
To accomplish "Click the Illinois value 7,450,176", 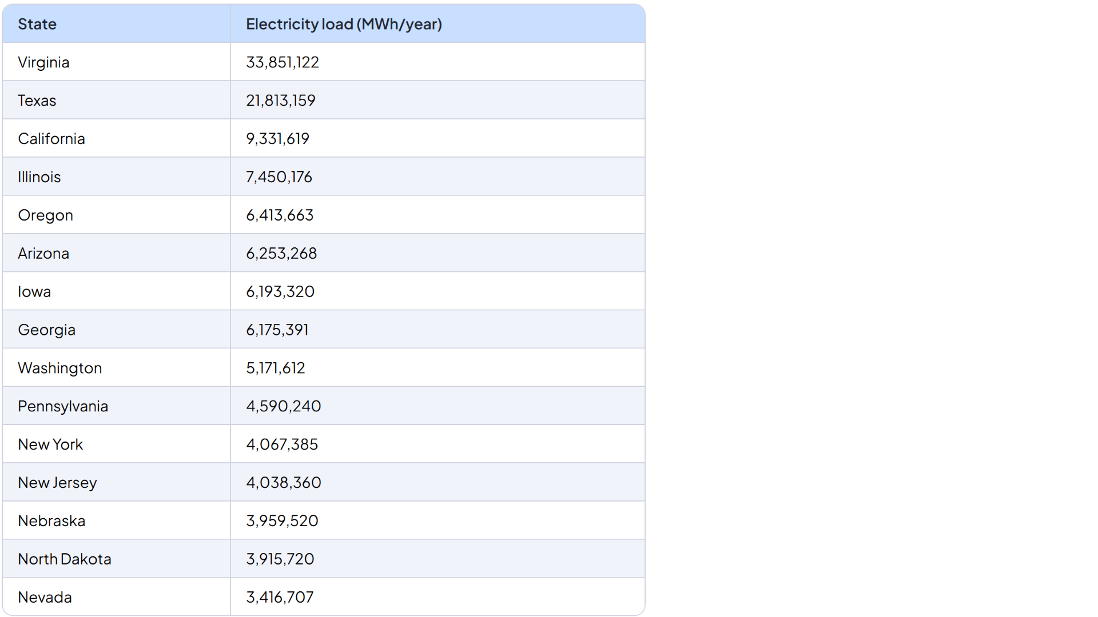I will pyautogui.click(x=279, y=177).
